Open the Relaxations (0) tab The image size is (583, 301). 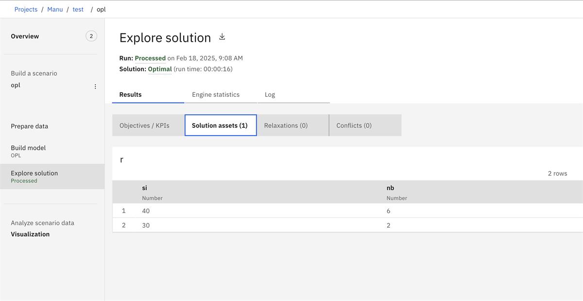[x=286, y=125]
